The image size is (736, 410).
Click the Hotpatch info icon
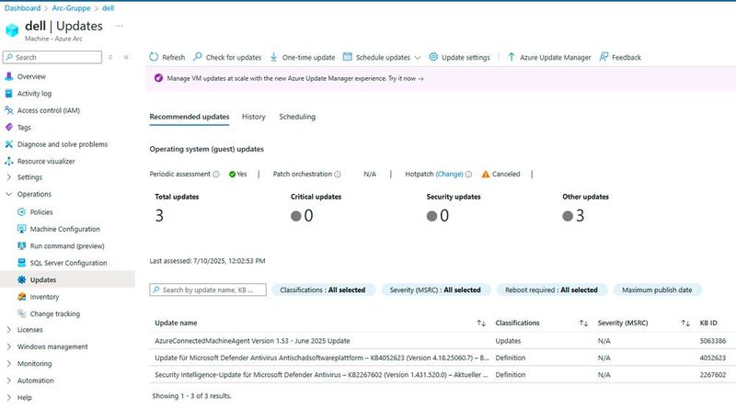coord(468,174)
